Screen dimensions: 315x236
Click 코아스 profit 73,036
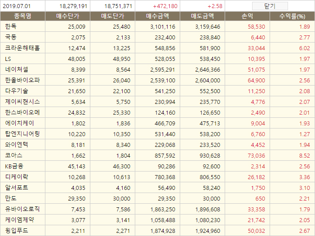(x=256, y=155)
